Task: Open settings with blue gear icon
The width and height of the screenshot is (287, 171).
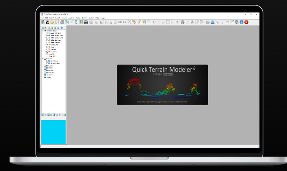Action: 237,22
